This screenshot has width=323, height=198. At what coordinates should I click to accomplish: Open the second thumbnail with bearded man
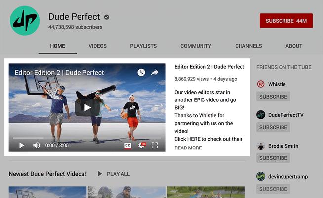(127, 192)
